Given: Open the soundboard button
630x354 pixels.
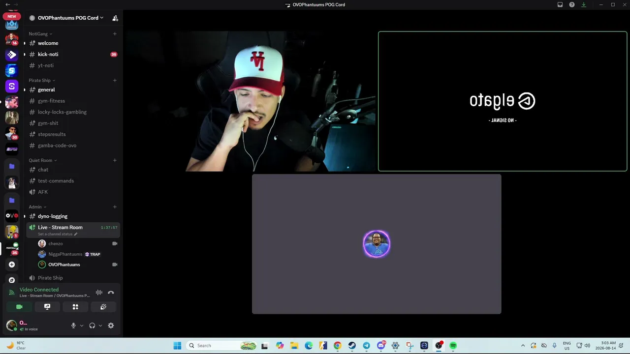Looking at the screenshot, I should tap(103, 307).
